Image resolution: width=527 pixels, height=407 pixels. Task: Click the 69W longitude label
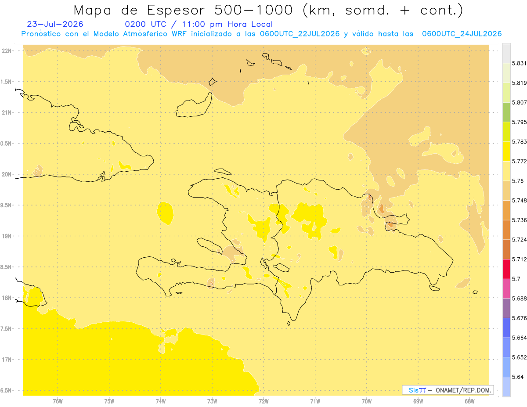point(418,401)
